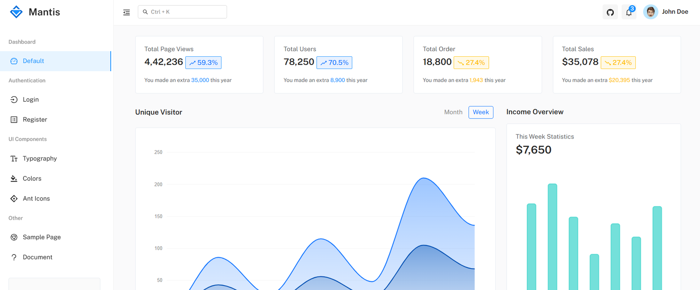Click the search magnifier icon

[x=145, y=12]
